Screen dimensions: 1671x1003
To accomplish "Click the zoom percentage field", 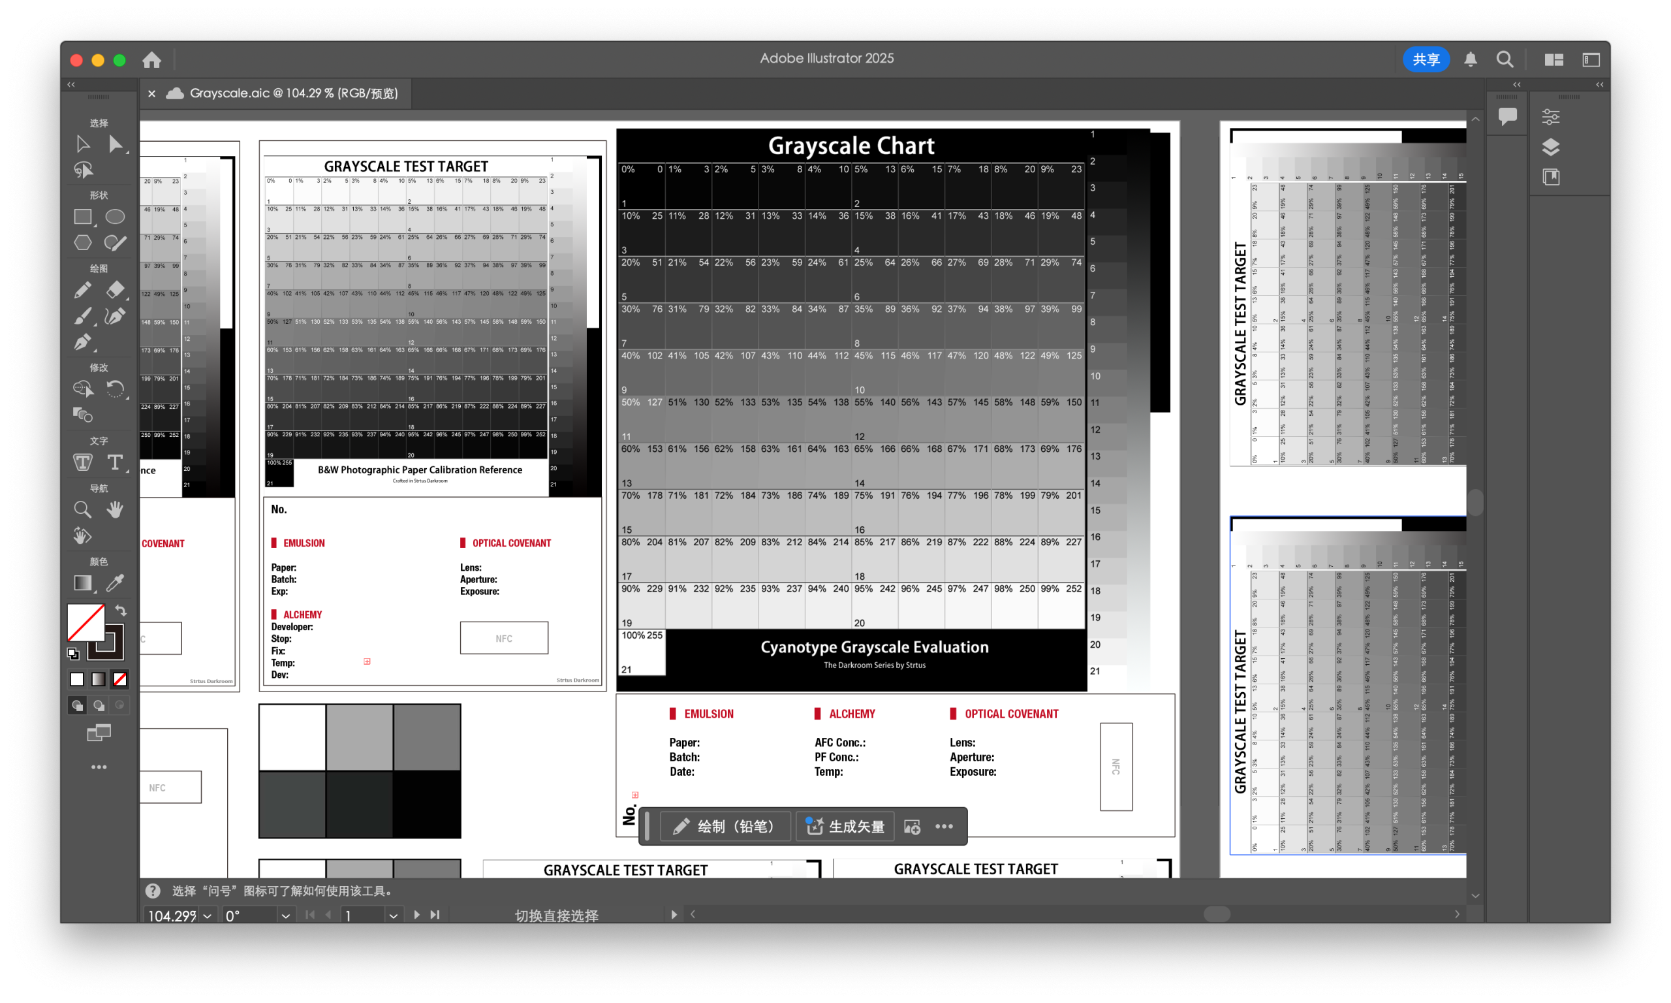I will tap(172, 915).
